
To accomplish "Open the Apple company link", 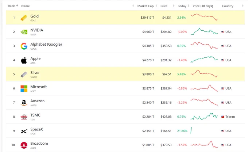I will [35, 58].
